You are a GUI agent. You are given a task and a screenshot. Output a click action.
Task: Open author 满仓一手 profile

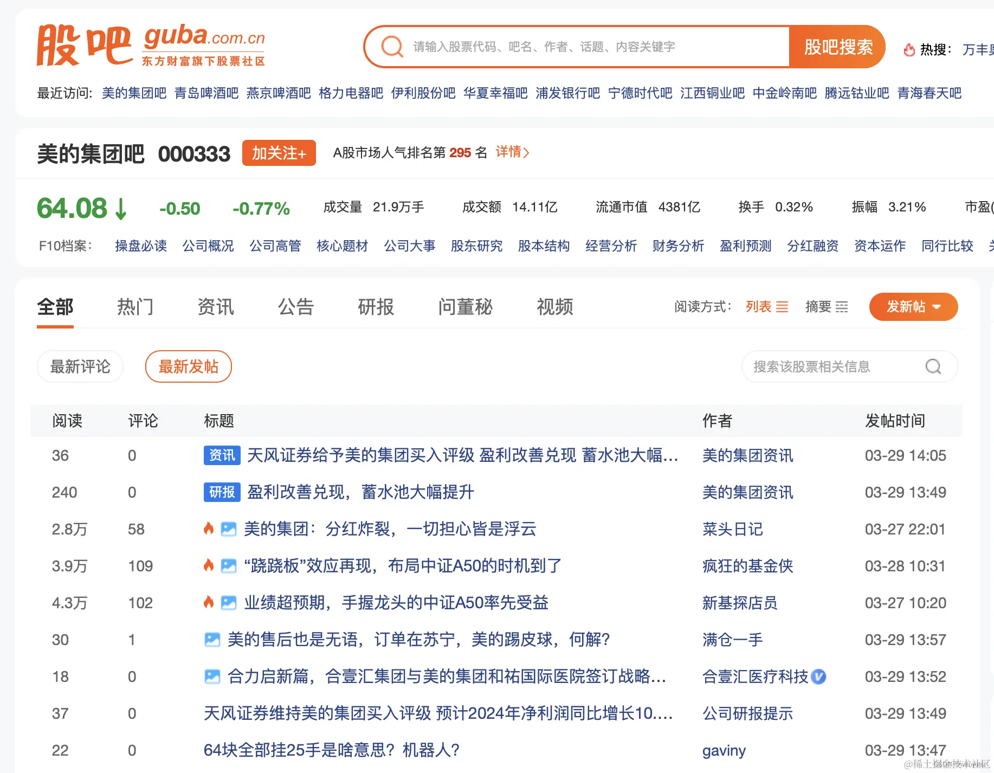click(x=733, y=640)
